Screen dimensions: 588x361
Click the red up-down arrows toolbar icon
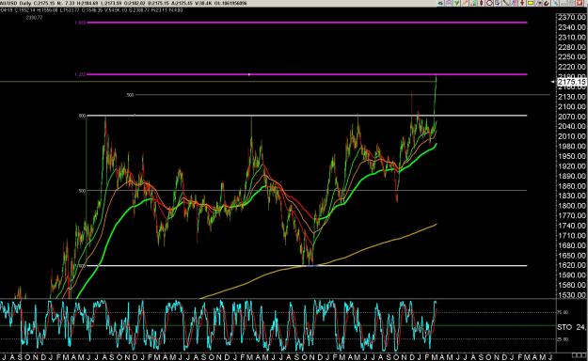coord(521,3)
